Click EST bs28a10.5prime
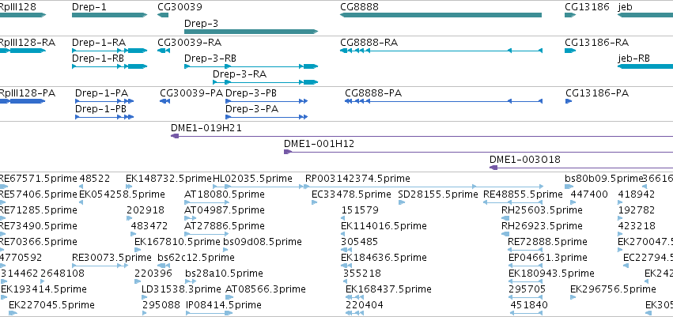The height and width of the screenshot is (317, 673). point(224,274)
